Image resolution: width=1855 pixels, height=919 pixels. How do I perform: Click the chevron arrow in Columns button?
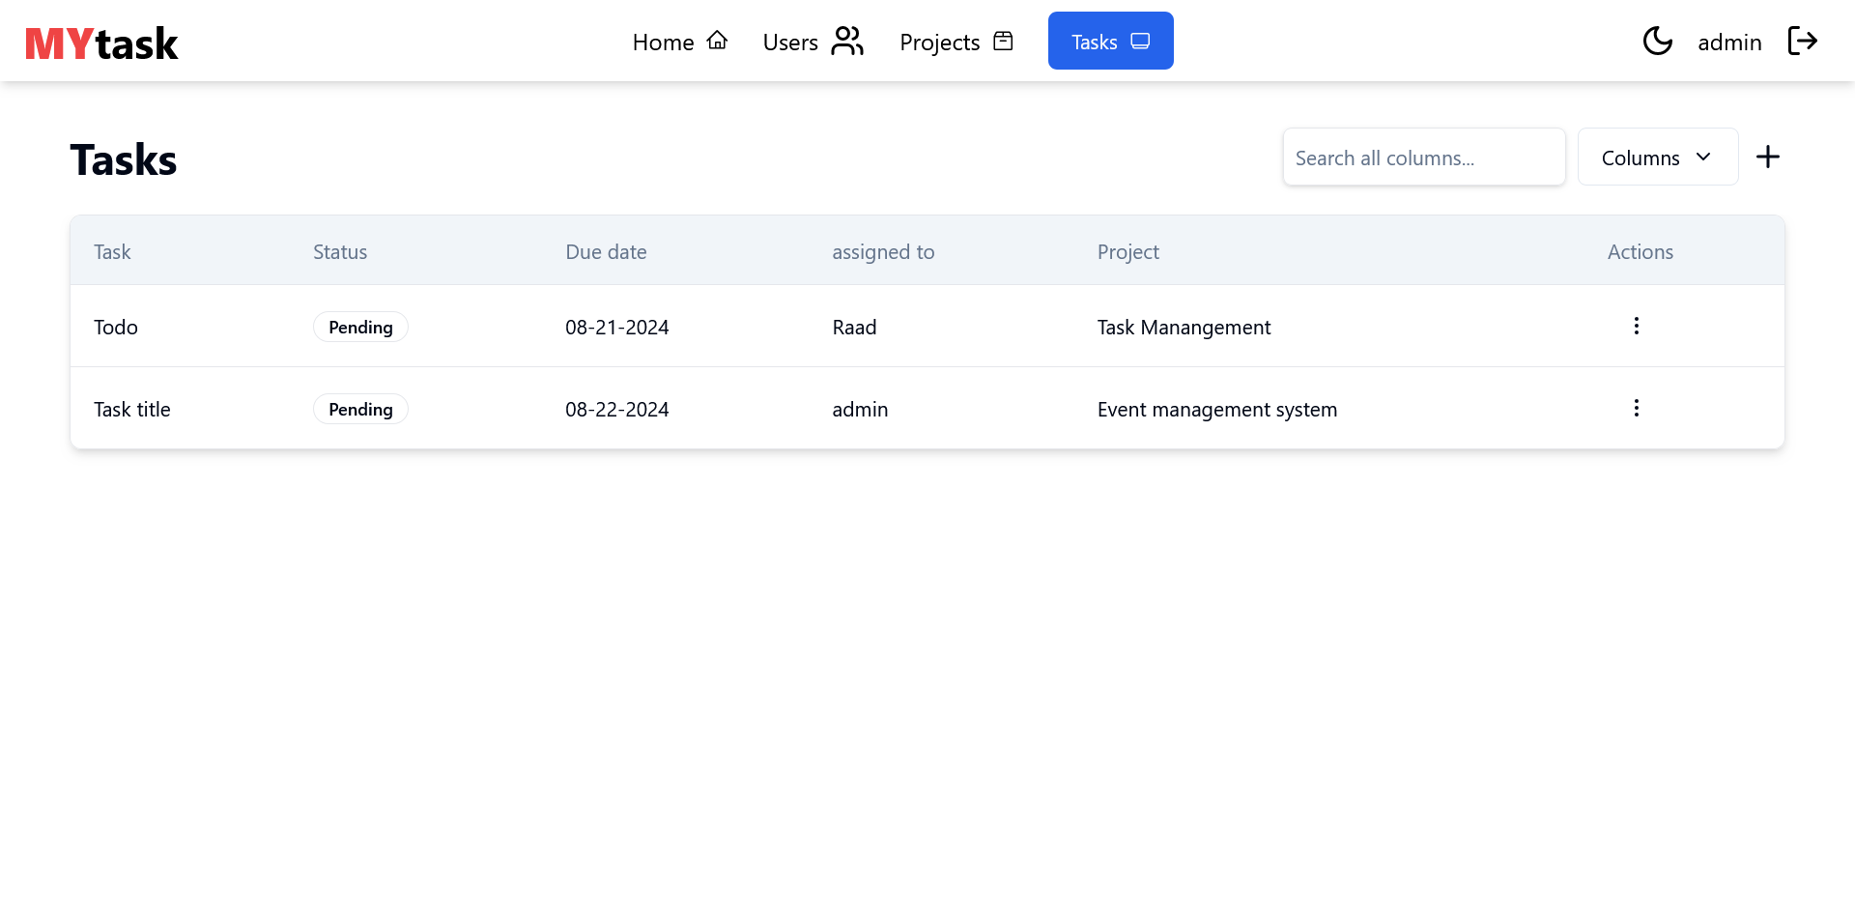click(1703, 158)
